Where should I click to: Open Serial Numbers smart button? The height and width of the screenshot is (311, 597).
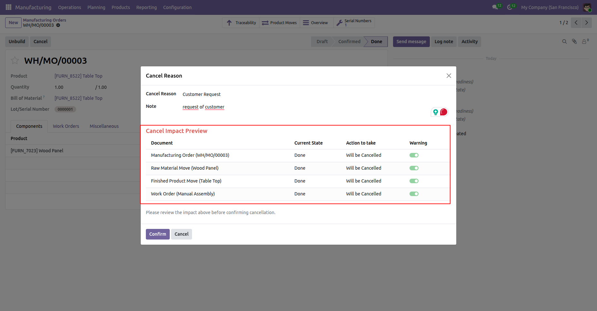point(354,23)
